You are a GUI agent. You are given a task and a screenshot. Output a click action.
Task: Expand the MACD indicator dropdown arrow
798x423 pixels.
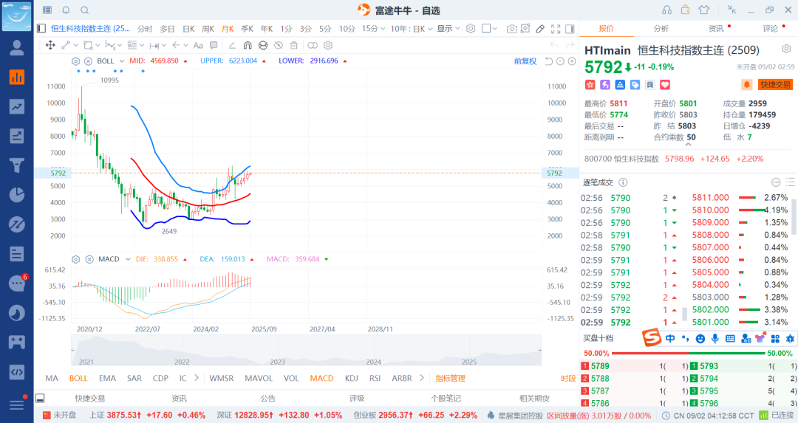click(128, 259)
